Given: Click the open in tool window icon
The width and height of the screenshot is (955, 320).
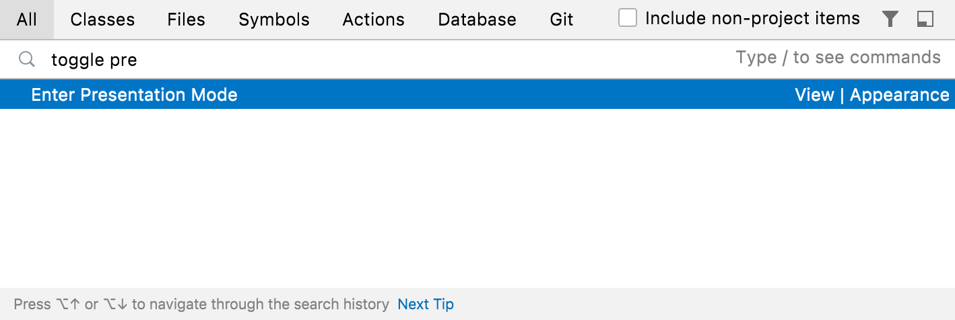Looking at the screenshot, I should coord(925,19).
